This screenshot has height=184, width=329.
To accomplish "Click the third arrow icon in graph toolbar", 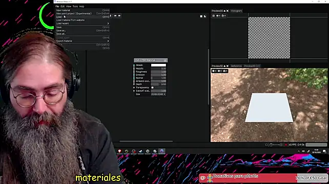I will (119, 16).
